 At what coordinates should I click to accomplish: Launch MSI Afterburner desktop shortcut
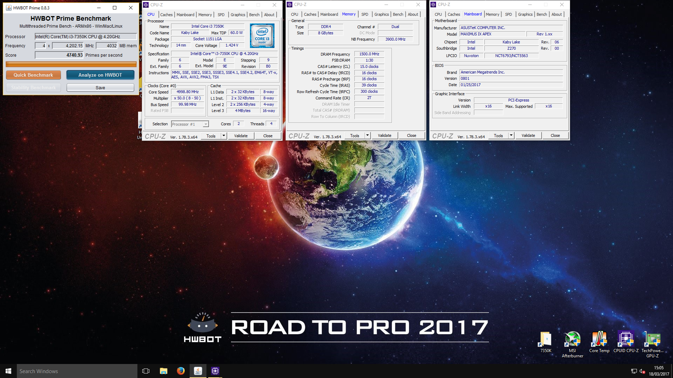(572, 344)
